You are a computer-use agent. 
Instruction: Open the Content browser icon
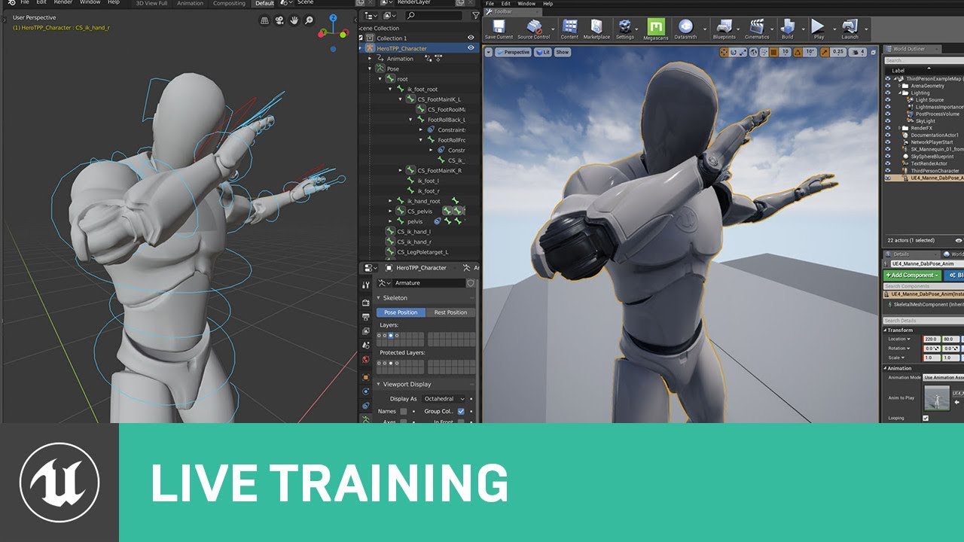click(x=569, y=29)
